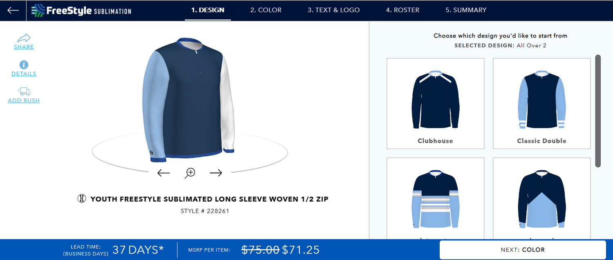Open the 3. Text & Logo tab
The height and width of the screenshot is (260, 613).
pyautogui.click(x=334, y=10)
